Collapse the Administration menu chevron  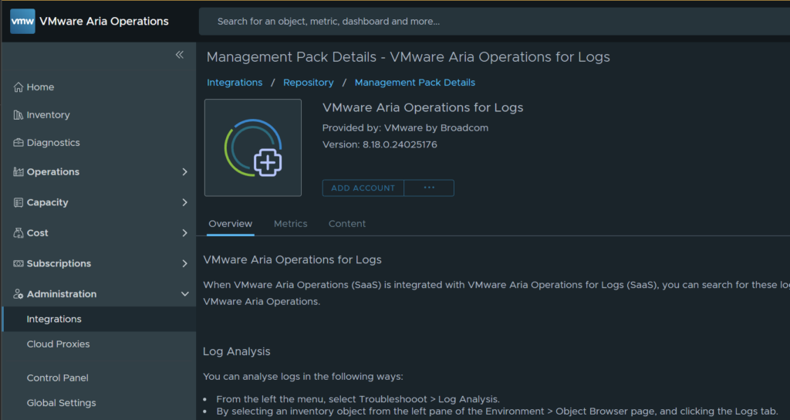pos(185,294)
